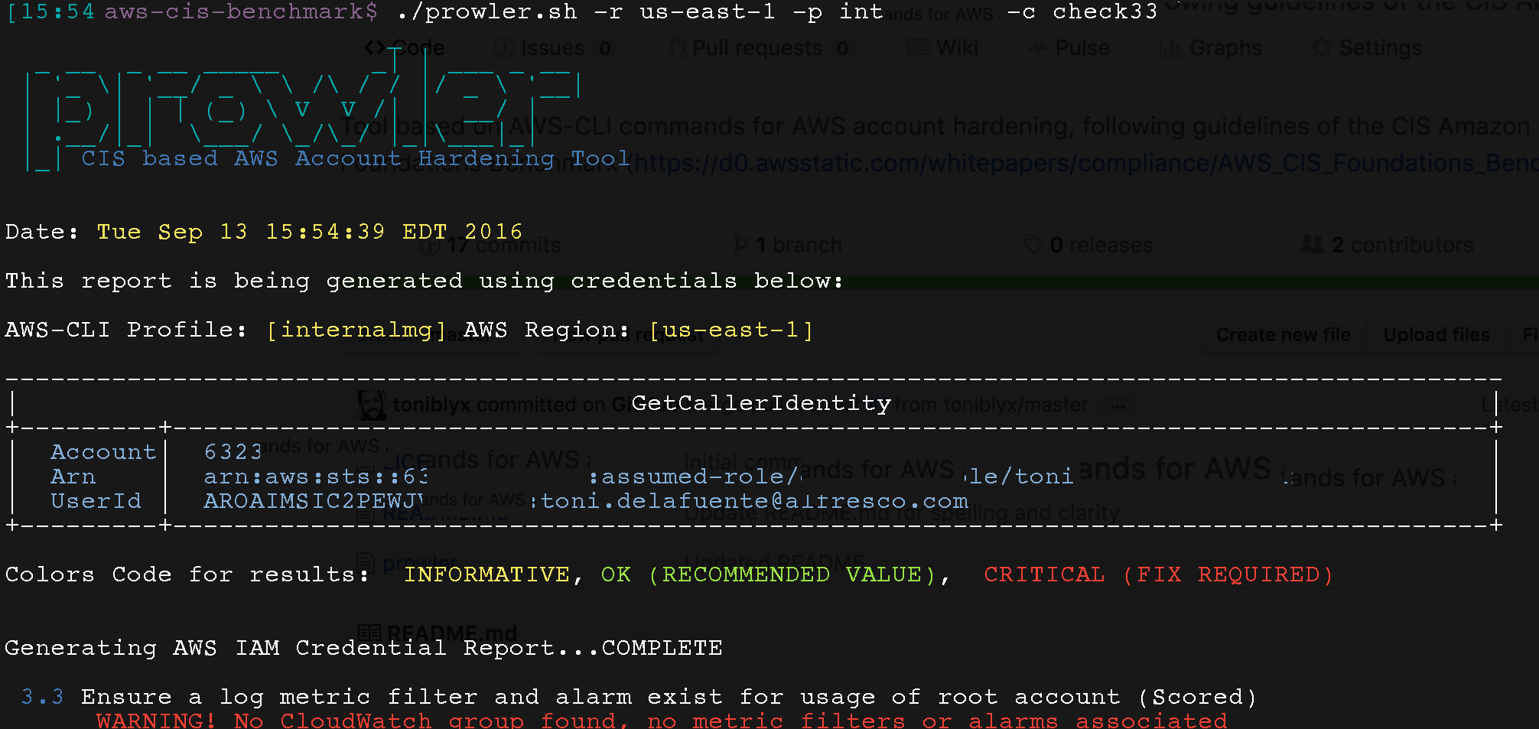Open the Graphs tab on the GitHub page
The width and height of the screenshot is (1539, 729).
coord(1212,48)
